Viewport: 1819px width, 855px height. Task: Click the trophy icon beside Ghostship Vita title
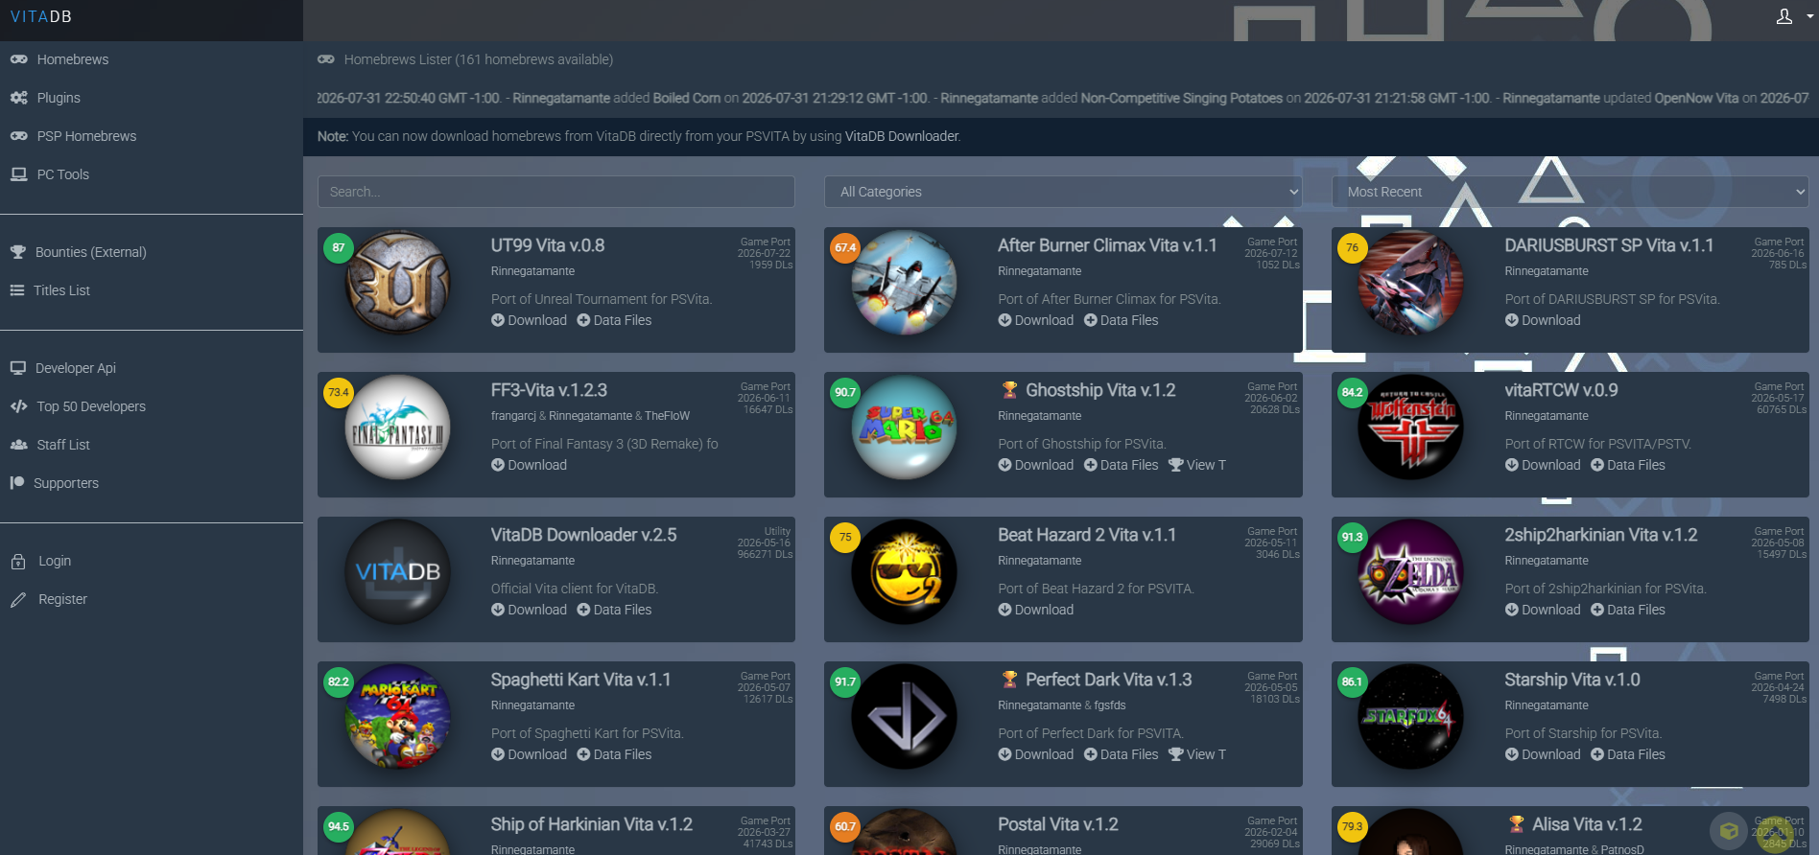coord(1009,390)
